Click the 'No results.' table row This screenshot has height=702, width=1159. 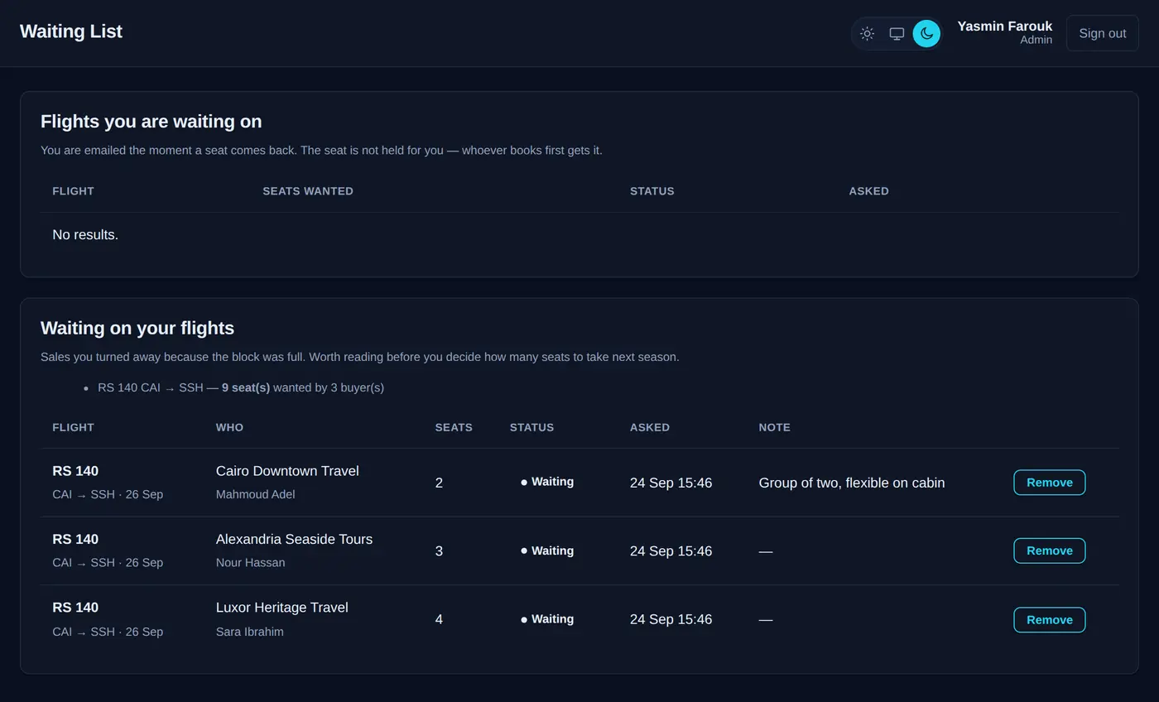click(x=579, y=235)
